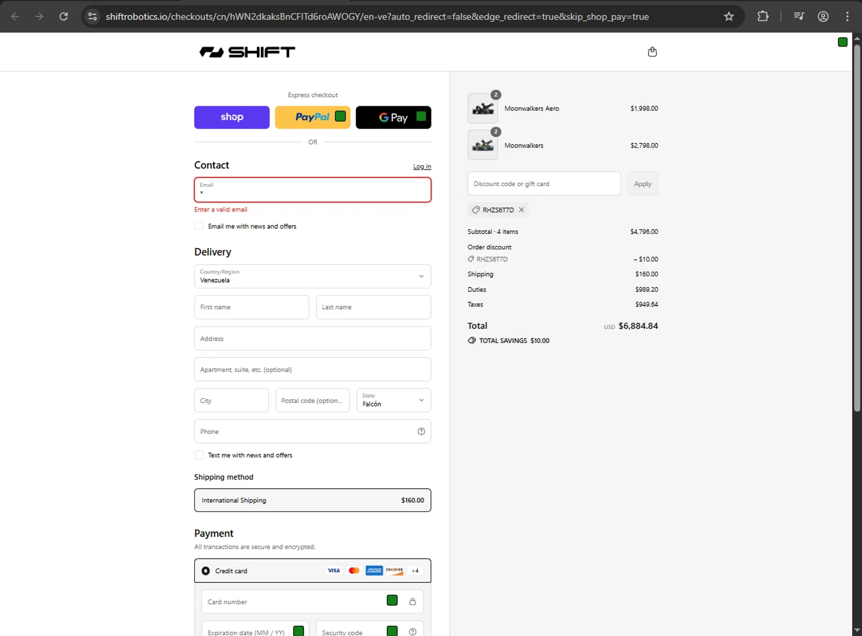
Task: Open the State dropdown showing Falcón
Action: click(394, 400)
